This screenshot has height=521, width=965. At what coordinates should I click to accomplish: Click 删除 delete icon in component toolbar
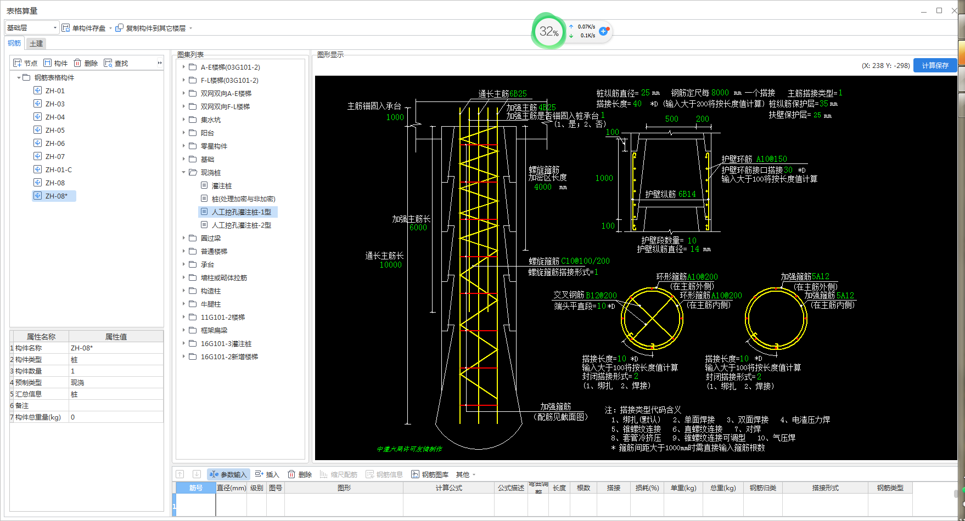pos(77,63)
